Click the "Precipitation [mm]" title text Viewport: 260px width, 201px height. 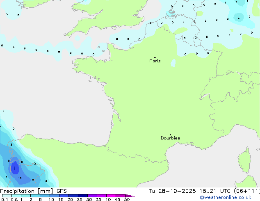point(27,191)
